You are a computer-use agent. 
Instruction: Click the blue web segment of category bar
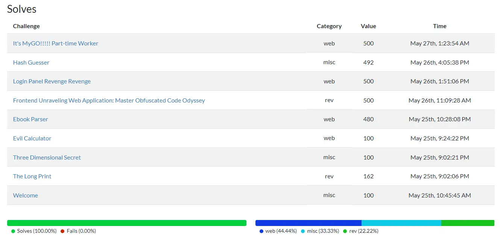coord(308,223)
